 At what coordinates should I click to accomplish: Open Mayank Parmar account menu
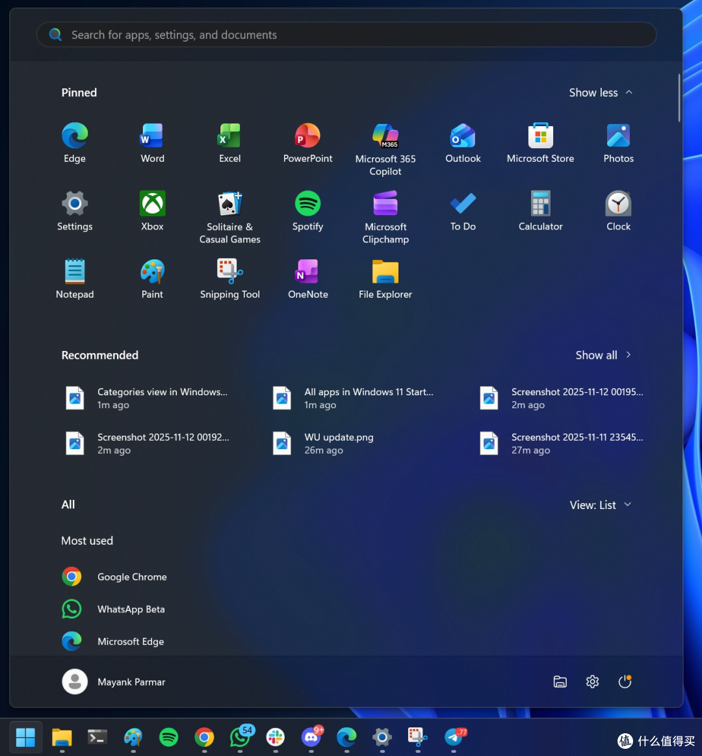(x=114, y=682)
